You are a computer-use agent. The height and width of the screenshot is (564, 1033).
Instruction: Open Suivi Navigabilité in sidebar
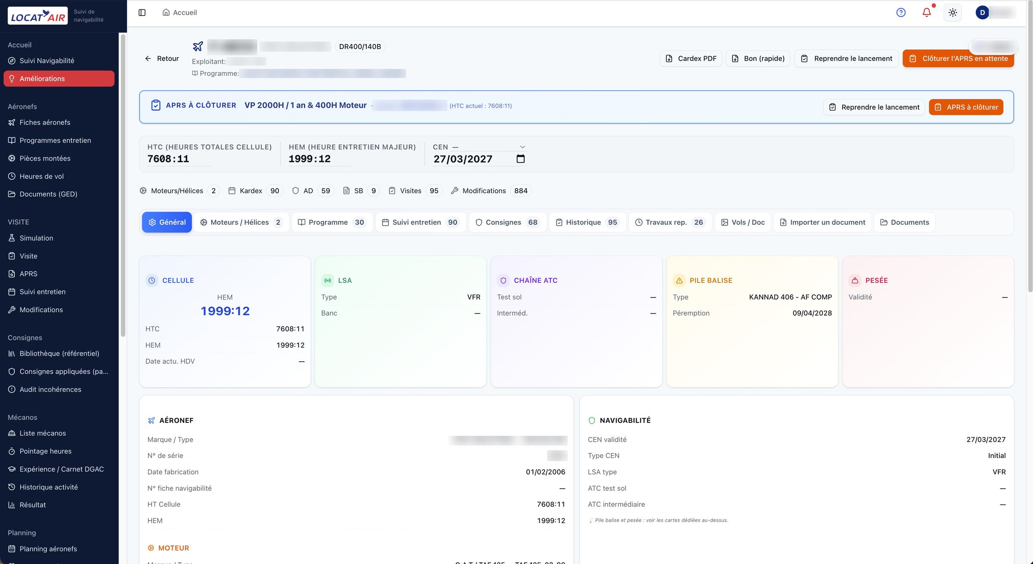(59, 61)
